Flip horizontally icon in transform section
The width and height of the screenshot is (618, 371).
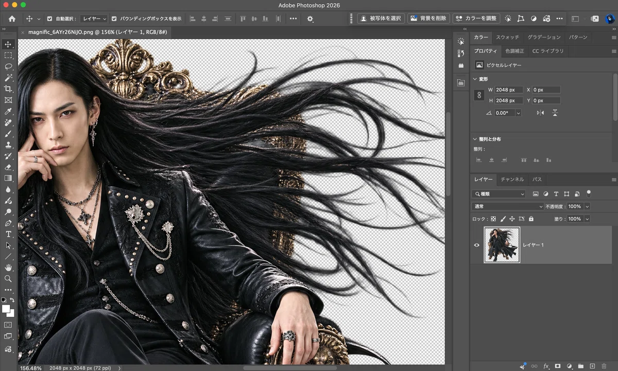540,113
